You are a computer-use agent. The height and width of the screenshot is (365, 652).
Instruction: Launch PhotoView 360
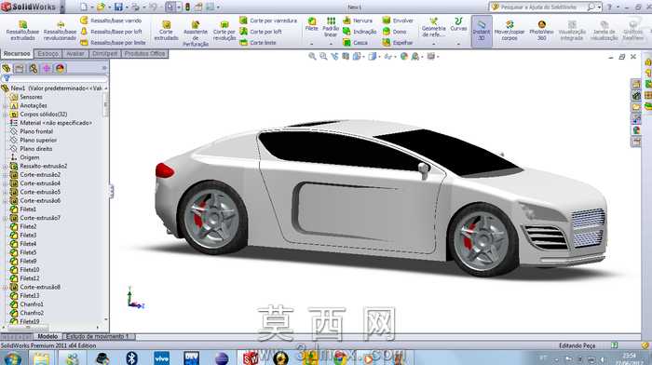pos(541,30)
